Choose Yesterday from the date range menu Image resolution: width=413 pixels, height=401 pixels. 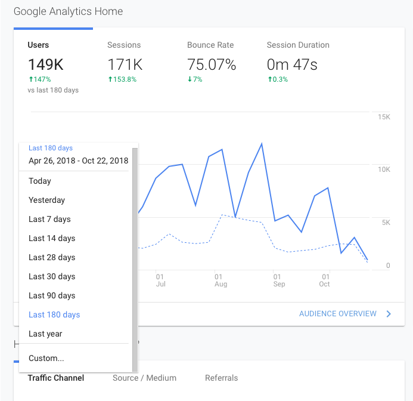point(74,200)
